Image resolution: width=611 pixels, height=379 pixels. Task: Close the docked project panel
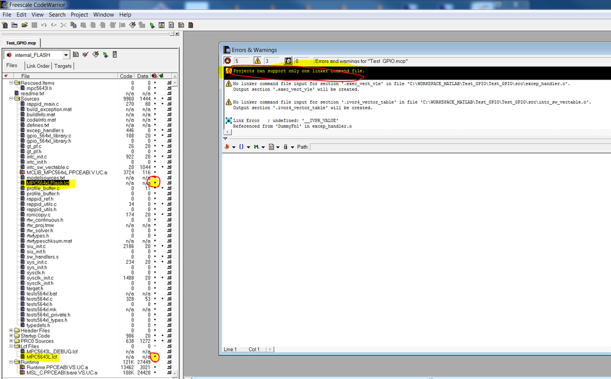(x=177, y=34)
